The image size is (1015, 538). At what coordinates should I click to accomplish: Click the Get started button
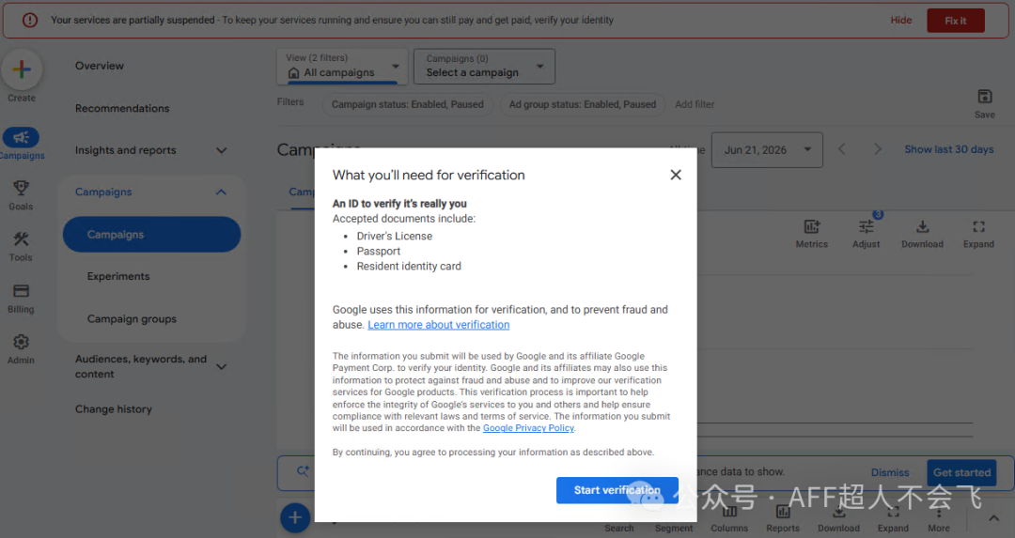pos(961,472)
